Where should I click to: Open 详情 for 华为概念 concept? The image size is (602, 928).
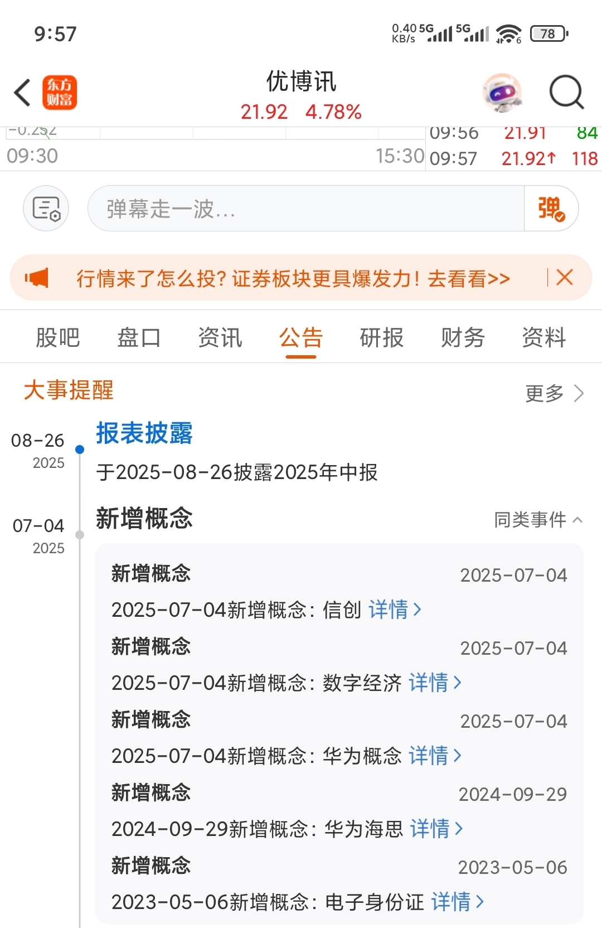click(435, 756)
